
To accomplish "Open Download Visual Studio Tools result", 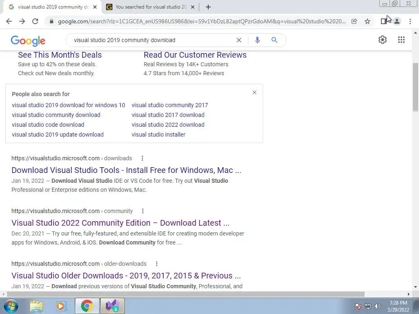I will (x=126, y=170).
